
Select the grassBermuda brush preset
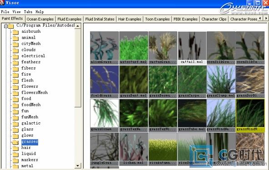[x=163, y=81]
